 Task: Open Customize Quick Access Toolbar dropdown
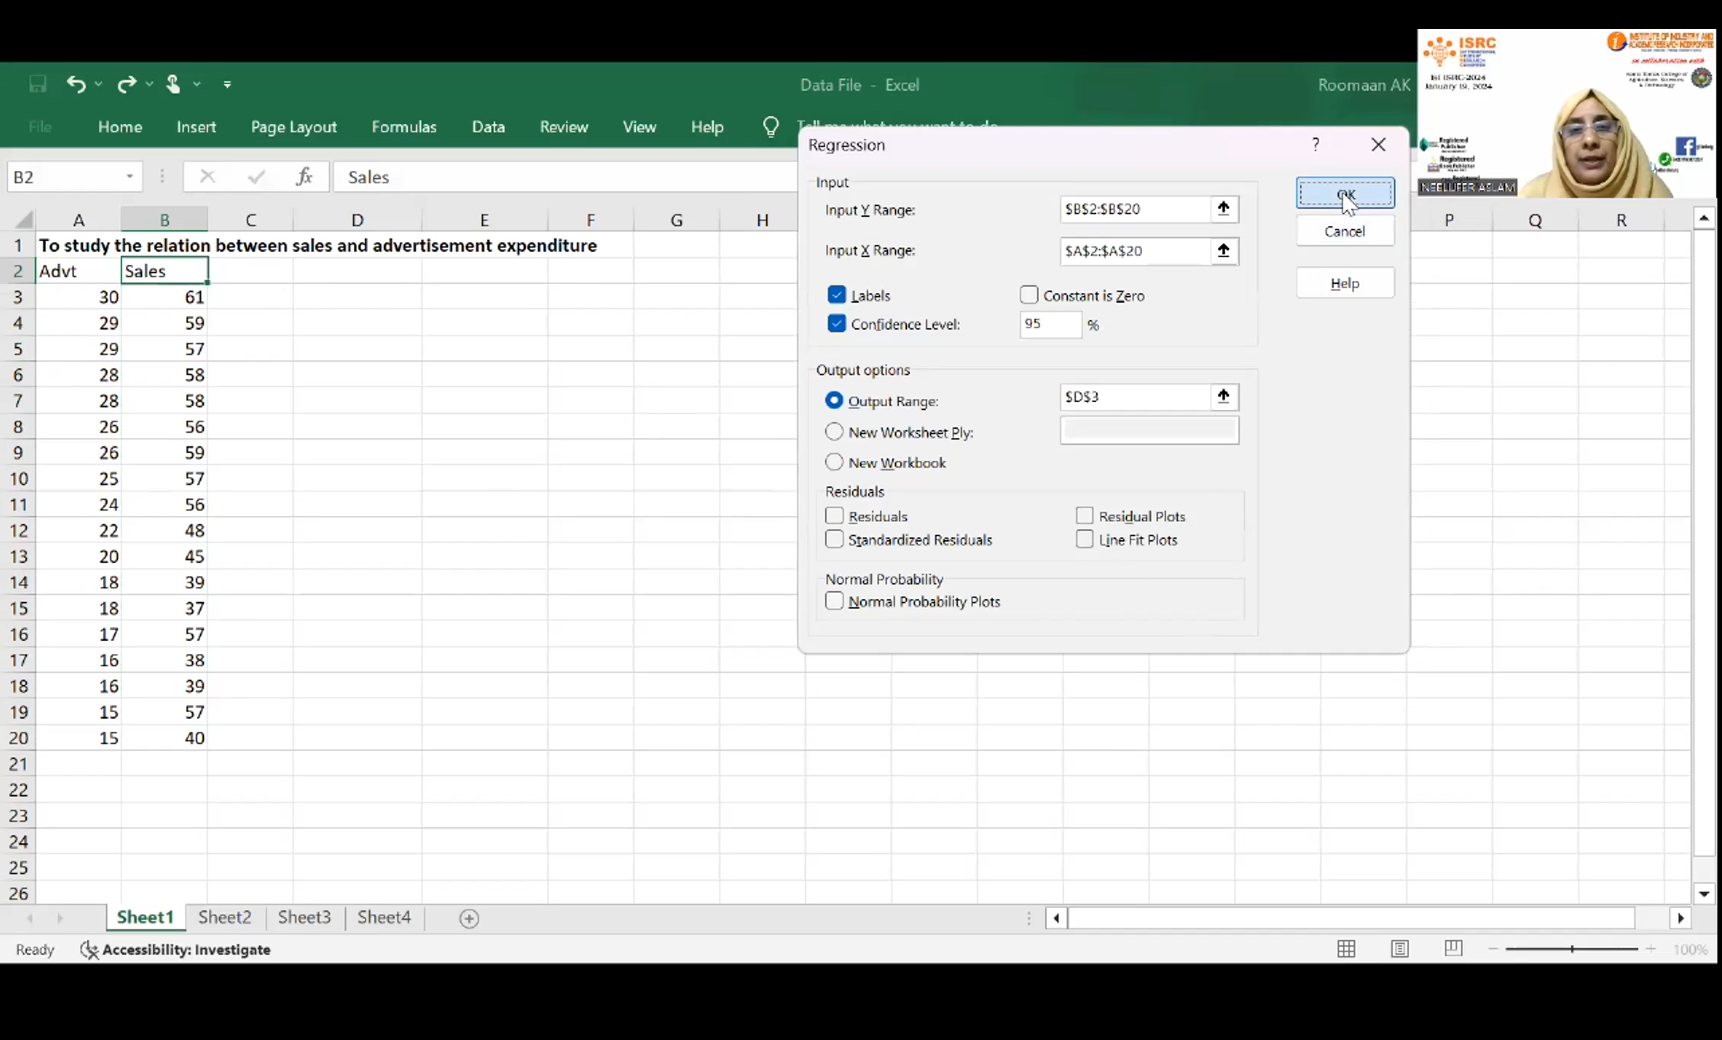point(227,85)
